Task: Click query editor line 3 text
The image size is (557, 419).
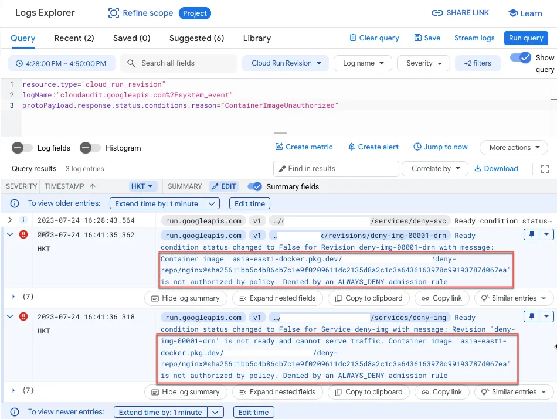Action: [181, 105]
